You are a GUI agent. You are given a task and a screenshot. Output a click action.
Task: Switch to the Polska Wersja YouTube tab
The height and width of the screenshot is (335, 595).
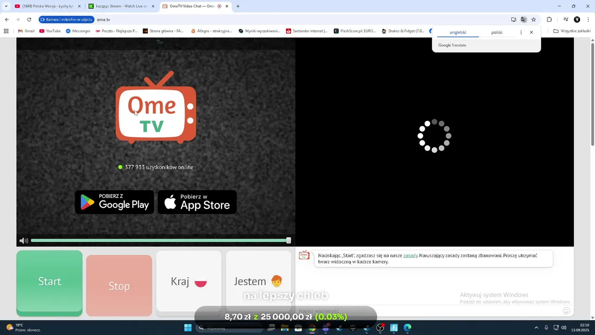48,6
